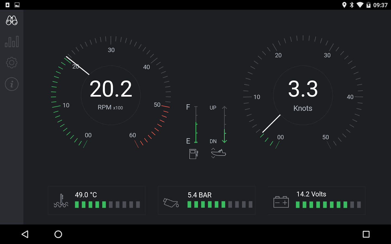
Task: Tap the Android recent apps square
Action: (366, 234)
